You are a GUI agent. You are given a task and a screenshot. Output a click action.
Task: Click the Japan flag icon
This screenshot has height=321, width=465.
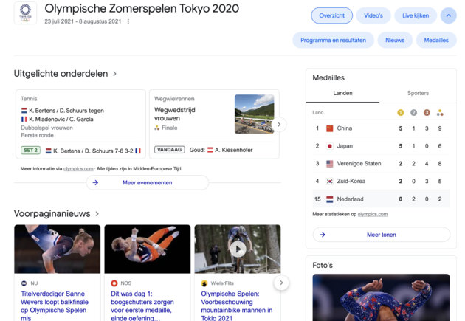pos(329,146)
